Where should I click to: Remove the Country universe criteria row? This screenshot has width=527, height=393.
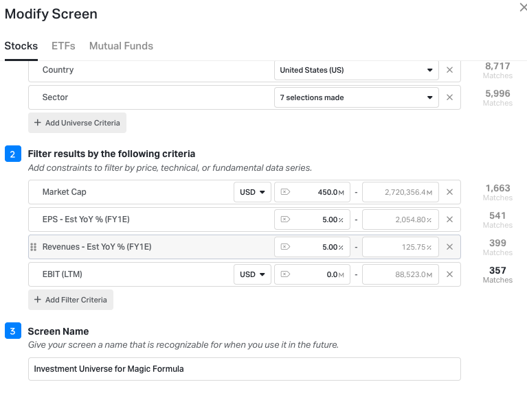[x=449, y=70]
